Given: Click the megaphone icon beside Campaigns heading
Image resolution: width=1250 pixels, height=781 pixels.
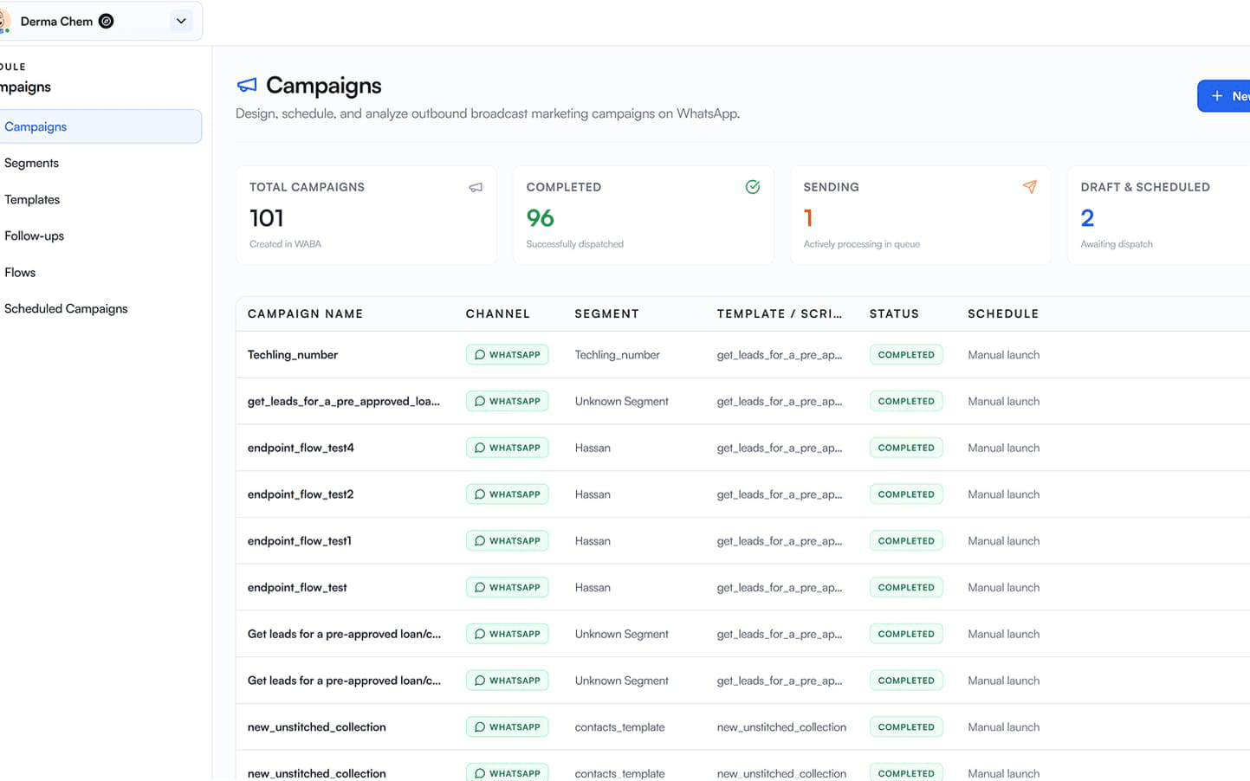Looking at the screenshot, I should [x=247, y=85].
